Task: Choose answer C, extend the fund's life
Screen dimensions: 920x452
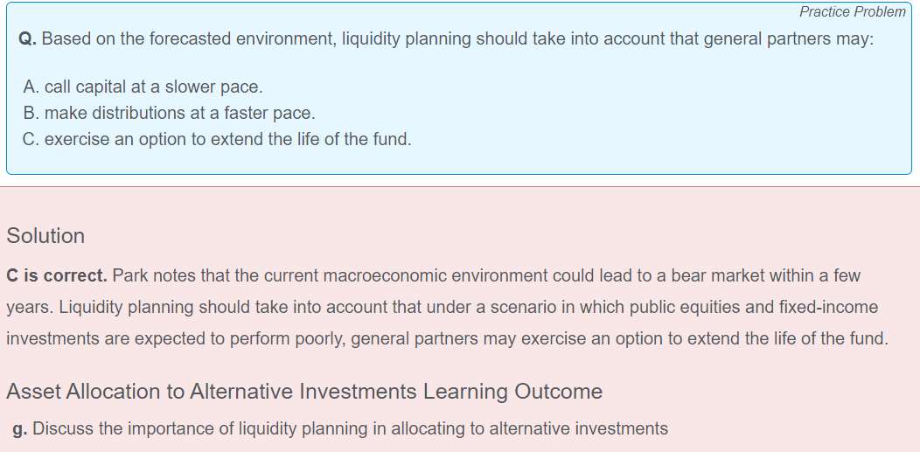Action: (218, 139)
